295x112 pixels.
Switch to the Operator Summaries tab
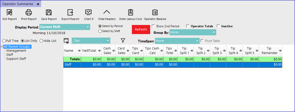pos(18,4)
